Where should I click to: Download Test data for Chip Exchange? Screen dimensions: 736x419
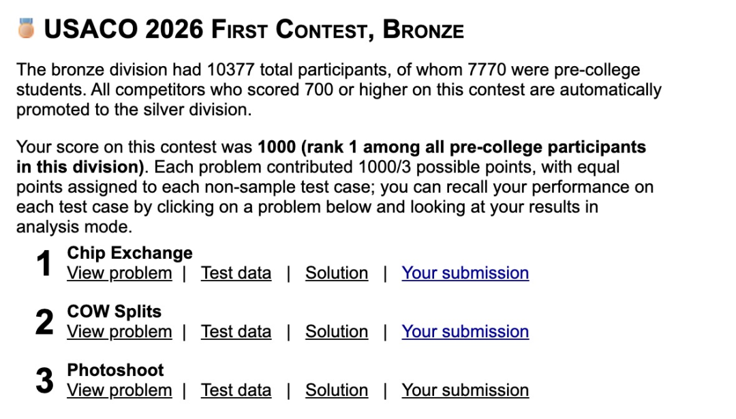236,273
